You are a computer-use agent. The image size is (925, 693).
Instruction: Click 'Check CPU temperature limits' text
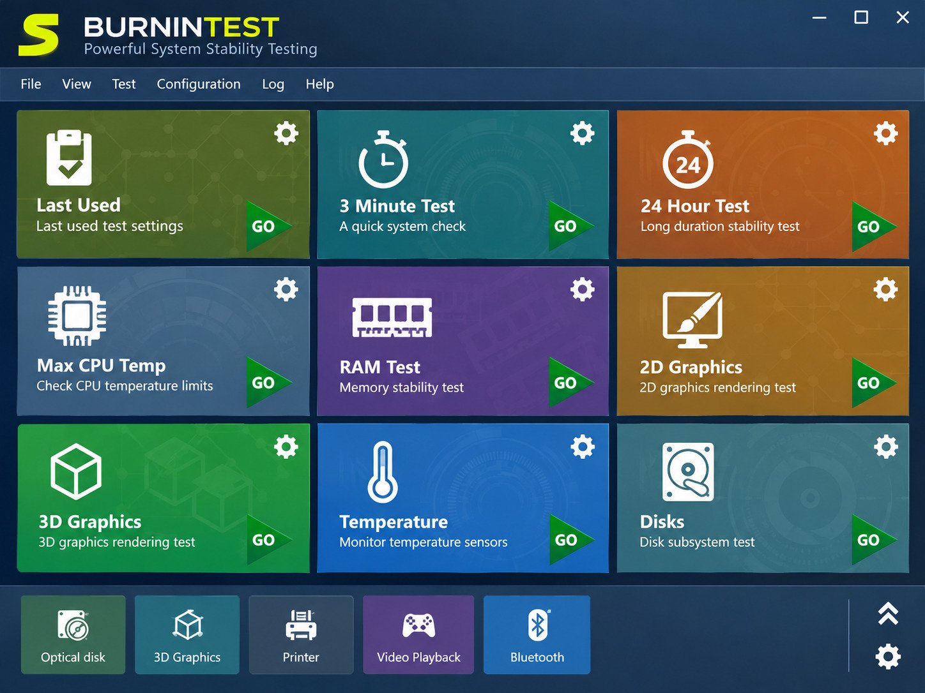(125, 385)
